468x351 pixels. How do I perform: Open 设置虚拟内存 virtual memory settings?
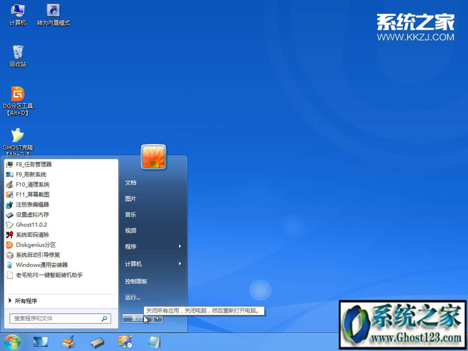coord(33,214)
